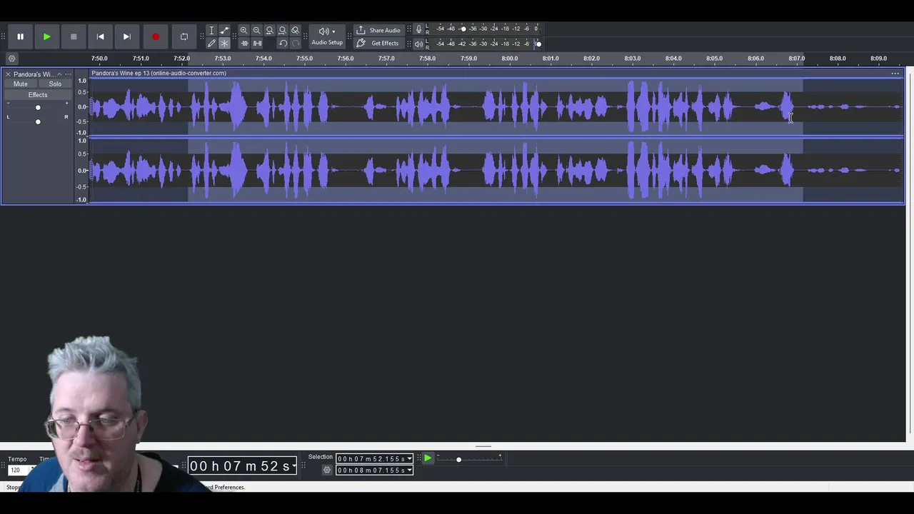Click the clip title Pandora's Wine ep 13
The image size is (914, 514).
pos(159,73)
